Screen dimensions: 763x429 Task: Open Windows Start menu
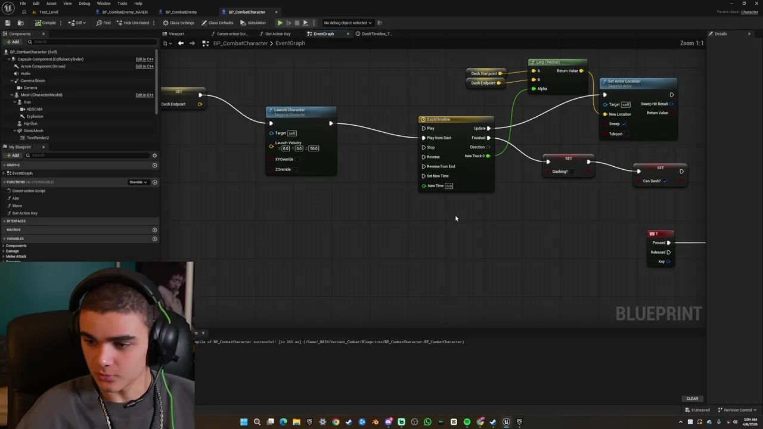(244, 422)
